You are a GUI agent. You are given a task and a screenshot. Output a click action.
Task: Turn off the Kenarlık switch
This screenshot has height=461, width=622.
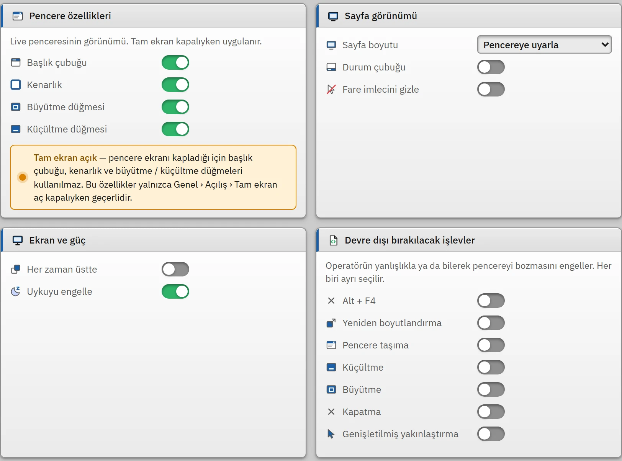175,85
